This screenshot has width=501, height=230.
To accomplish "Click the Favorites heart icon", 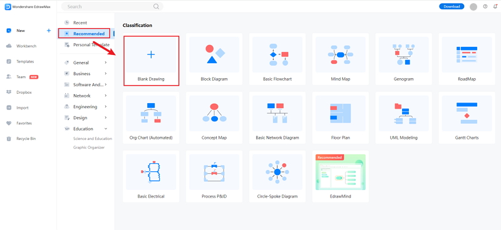I will coord(9,123).
